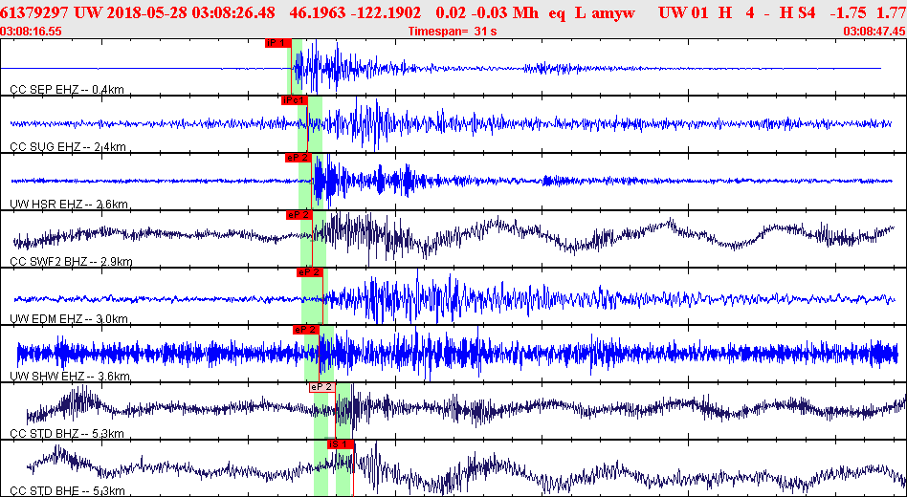Select the UW HSR EHZ channel label

pos(69,204)
